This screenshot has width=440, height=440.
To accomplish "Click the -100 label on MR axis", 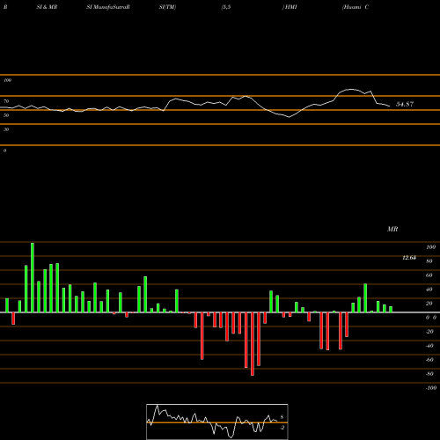I will coord(431,388).
